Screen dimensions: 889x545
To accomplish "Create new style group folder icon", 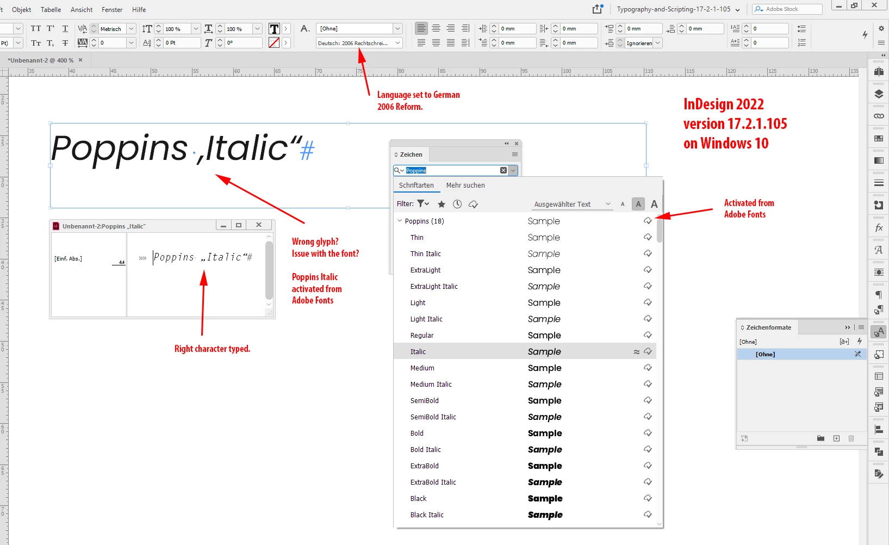I will pyautogui.click(x=820, y=438).
